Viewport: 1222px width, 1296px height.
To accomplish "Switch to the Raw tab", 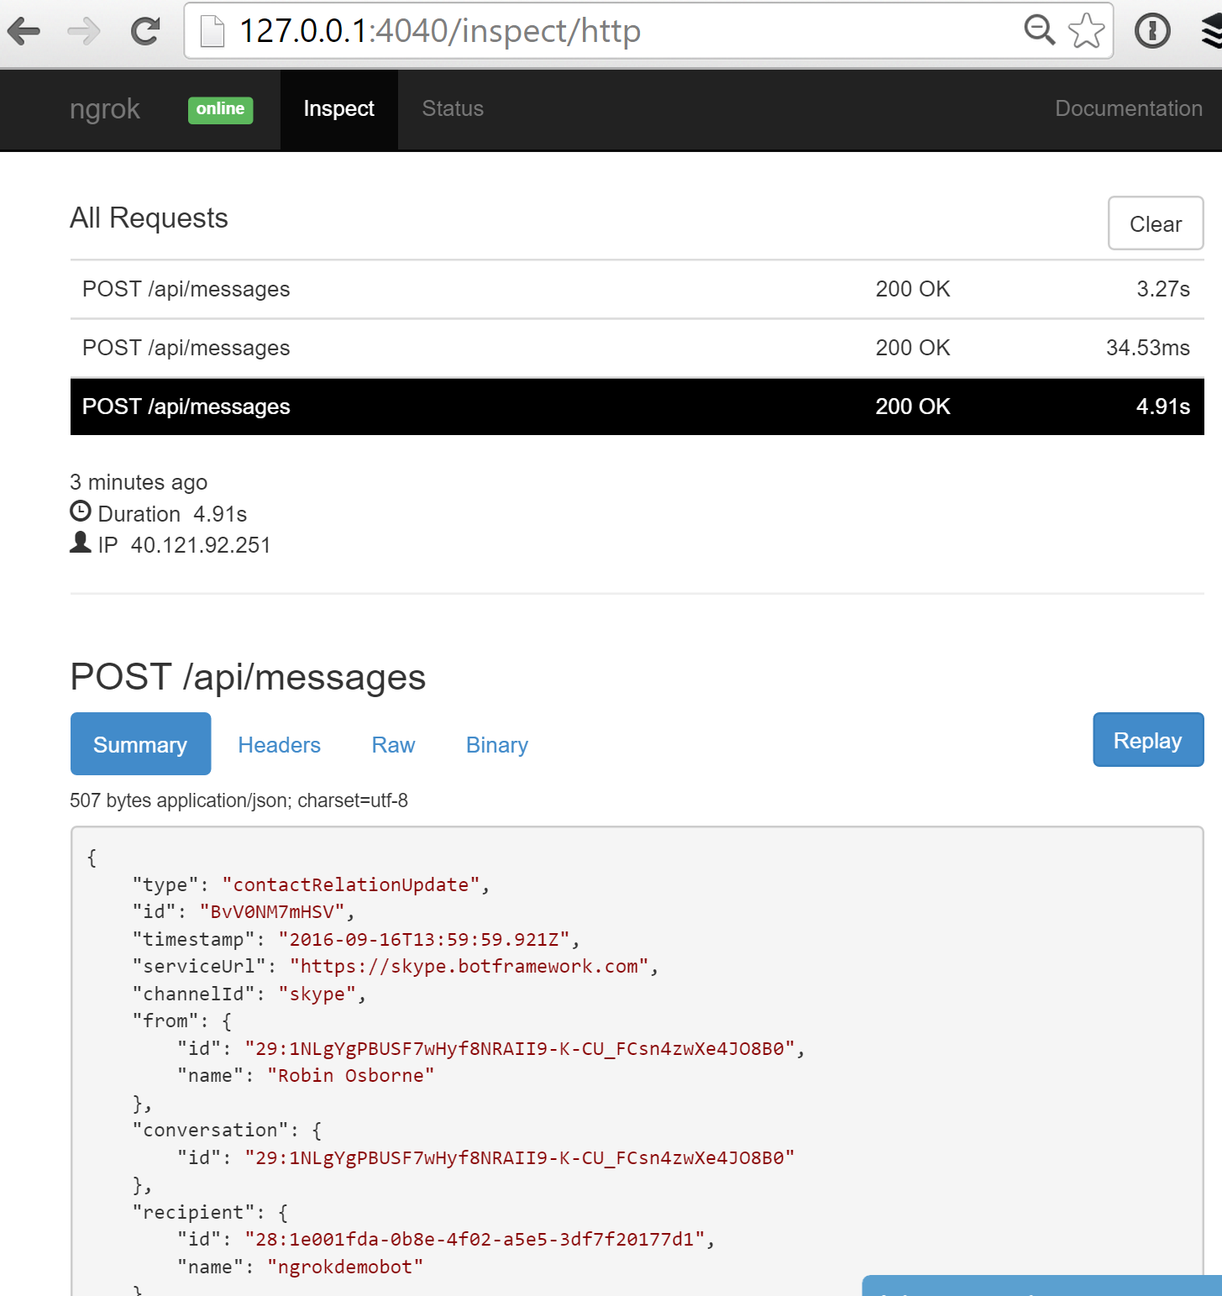I will (x=394, y=745).
